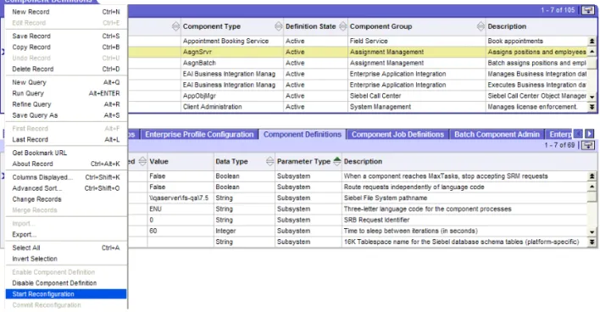Jump to bottom of upper list scrollbar
The height and width of the screenshot is (312, 600).
[592, 107]
